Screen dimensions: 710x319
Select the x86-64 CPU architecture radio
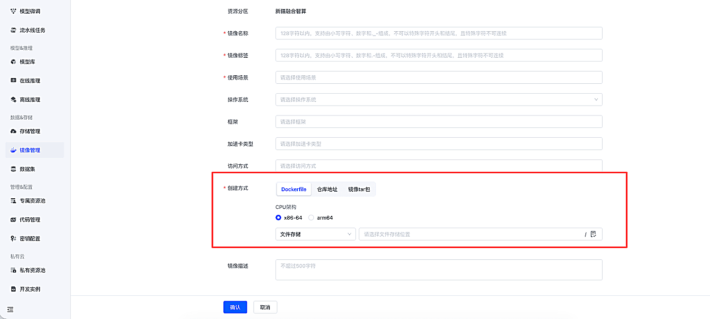(278, 218)
